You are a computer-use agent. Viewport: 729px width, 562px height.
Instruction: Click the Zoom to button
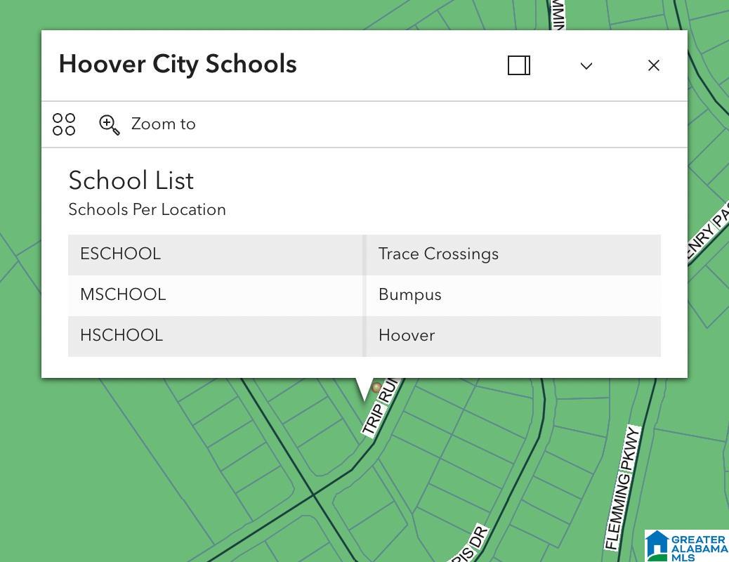click(x=148, y=124)
